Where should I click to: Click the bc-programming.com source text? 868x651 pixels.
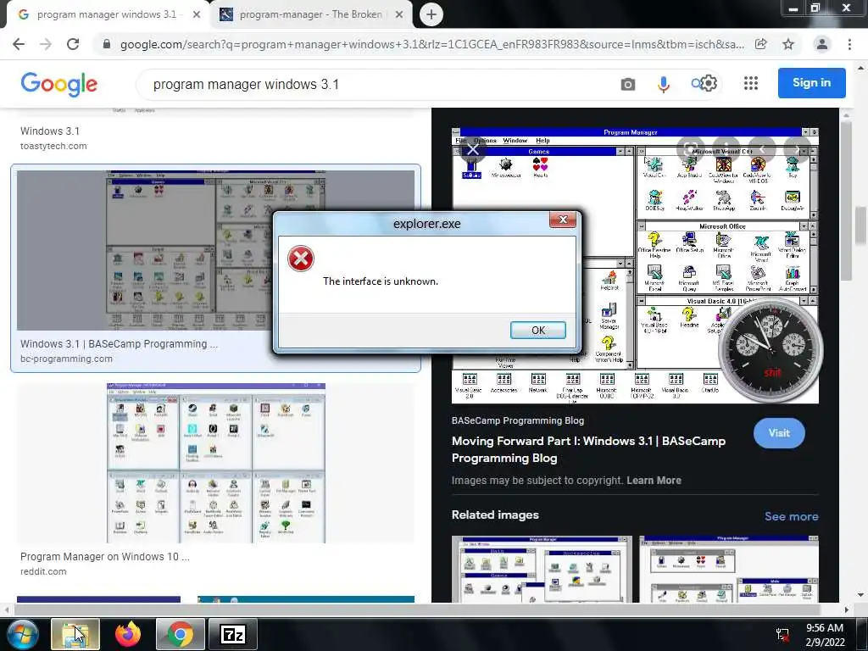66,359
